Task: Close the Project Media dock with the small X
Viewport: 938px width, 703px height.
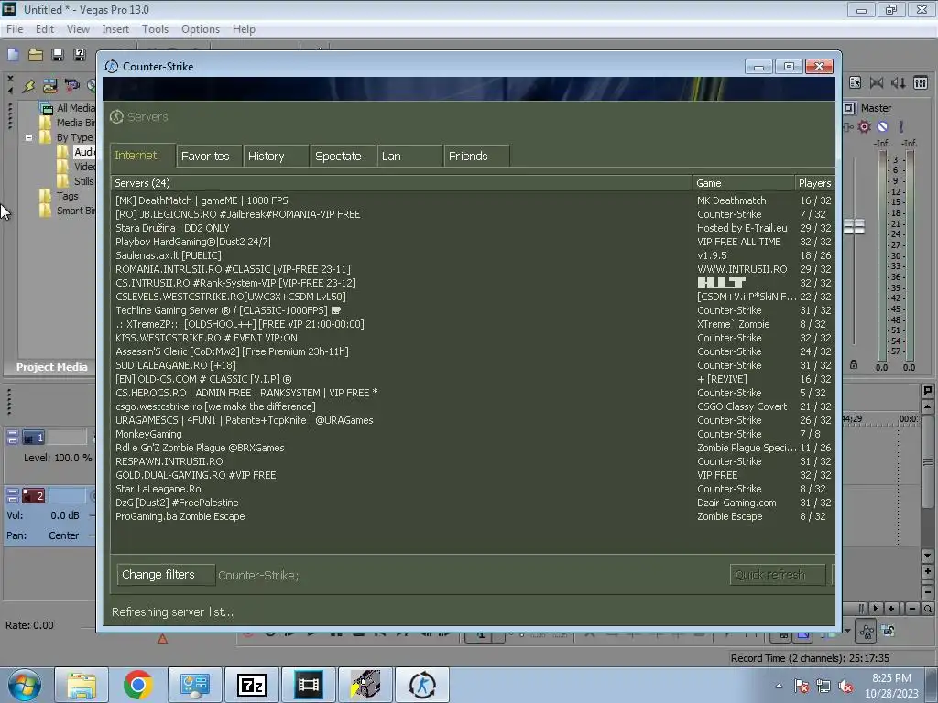Action: coord(10,79)
